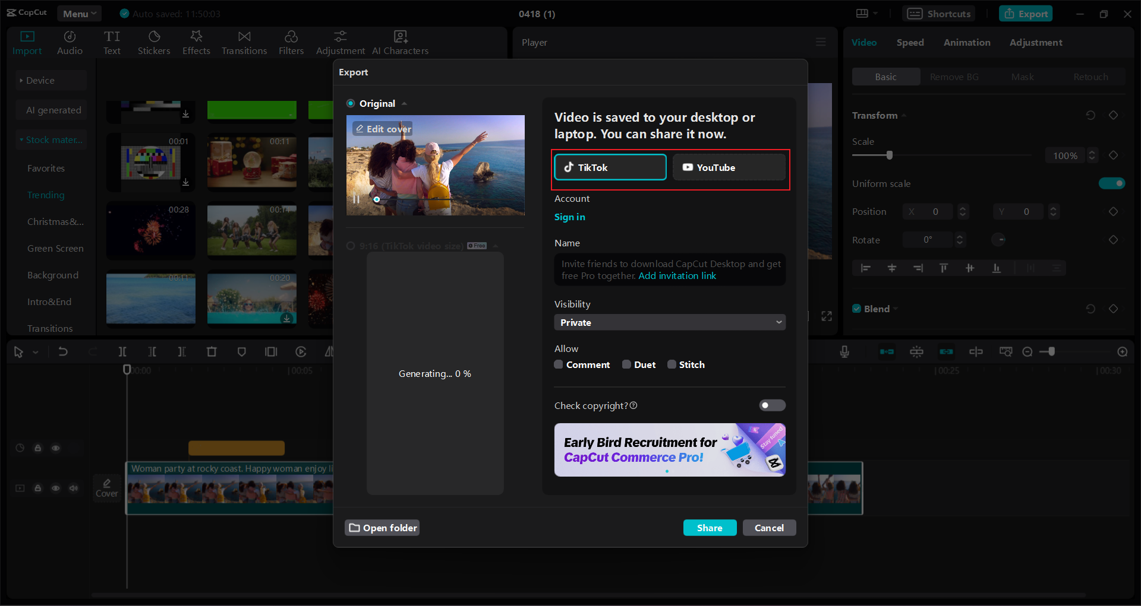Enable the Stitch checkbox
The width and height of the screenshot is (1141, 606).
(x=672, y=364)
